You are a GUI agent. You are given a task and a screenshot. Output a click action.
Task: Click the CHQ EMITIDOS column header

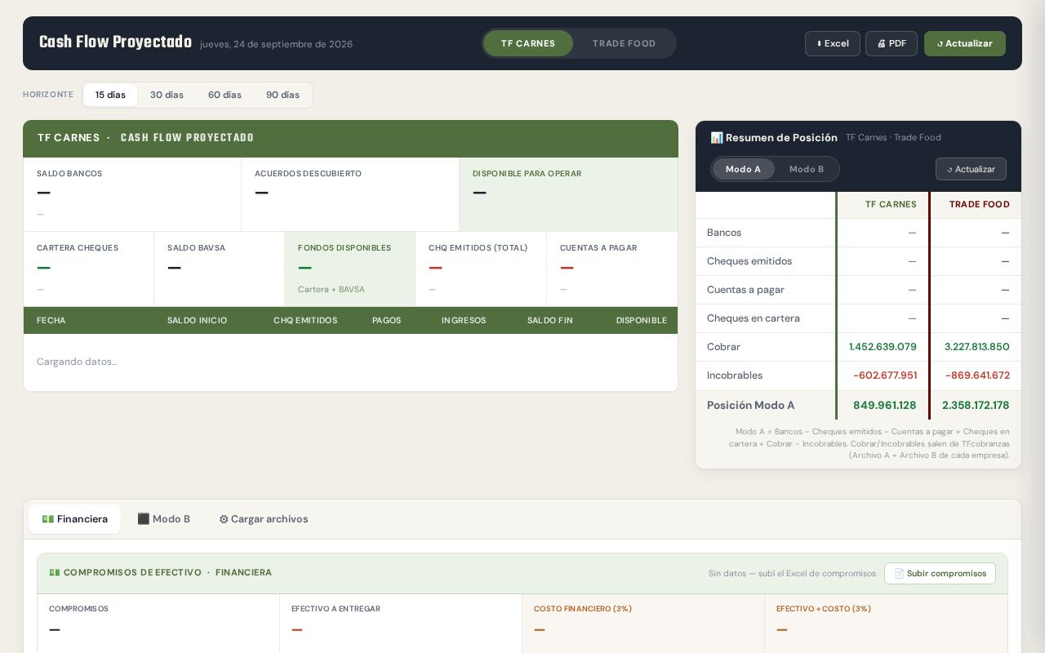coord(305,320)
